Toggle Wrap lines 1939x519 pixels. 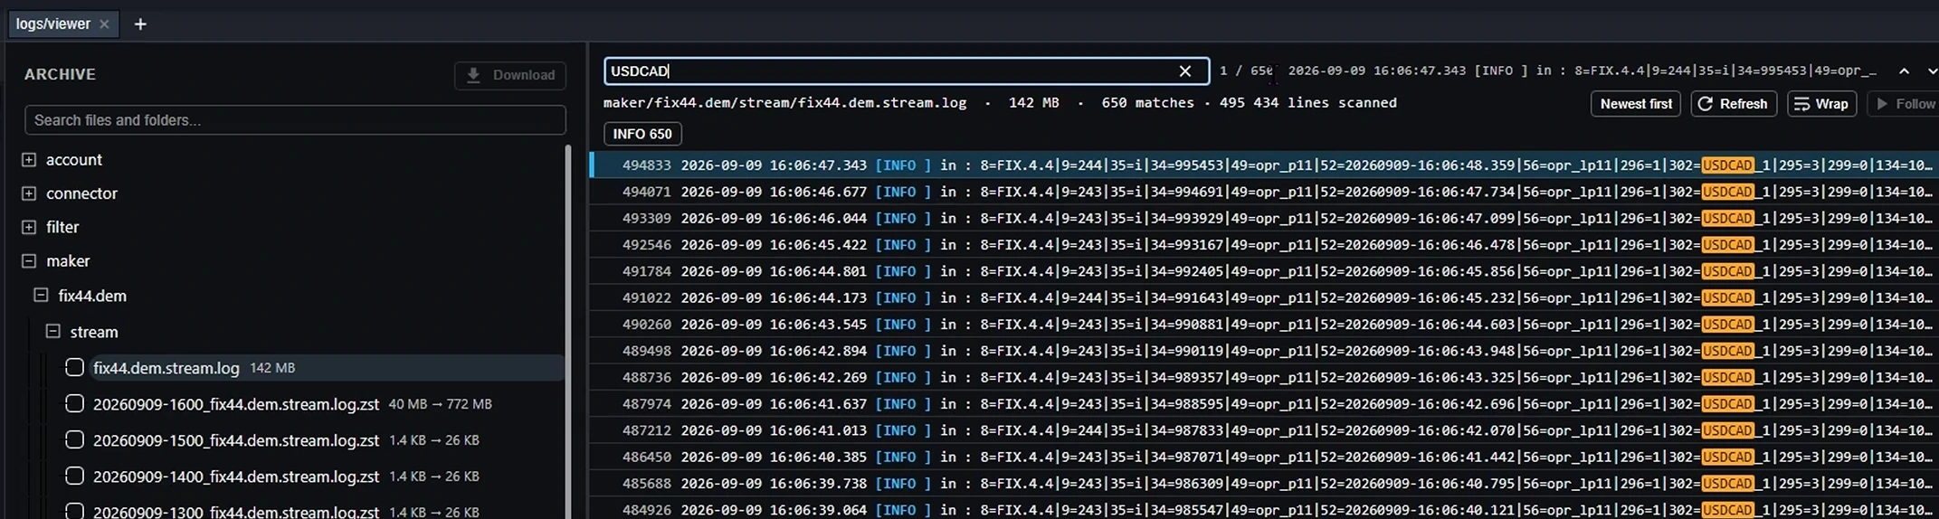1821,104
